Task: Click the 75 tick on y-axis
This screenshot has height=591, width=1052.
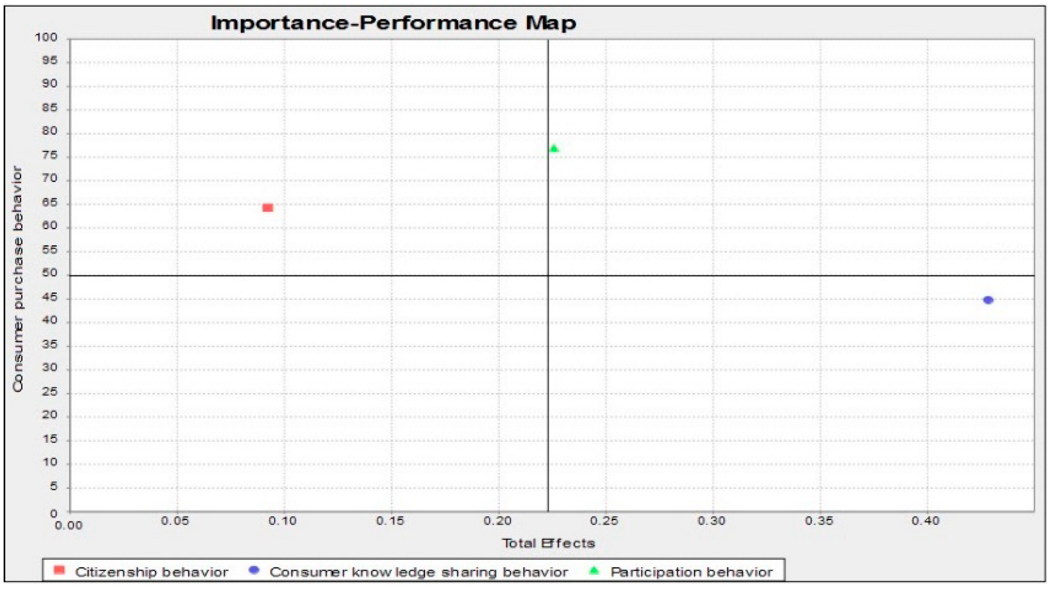Action: point(50,156)
